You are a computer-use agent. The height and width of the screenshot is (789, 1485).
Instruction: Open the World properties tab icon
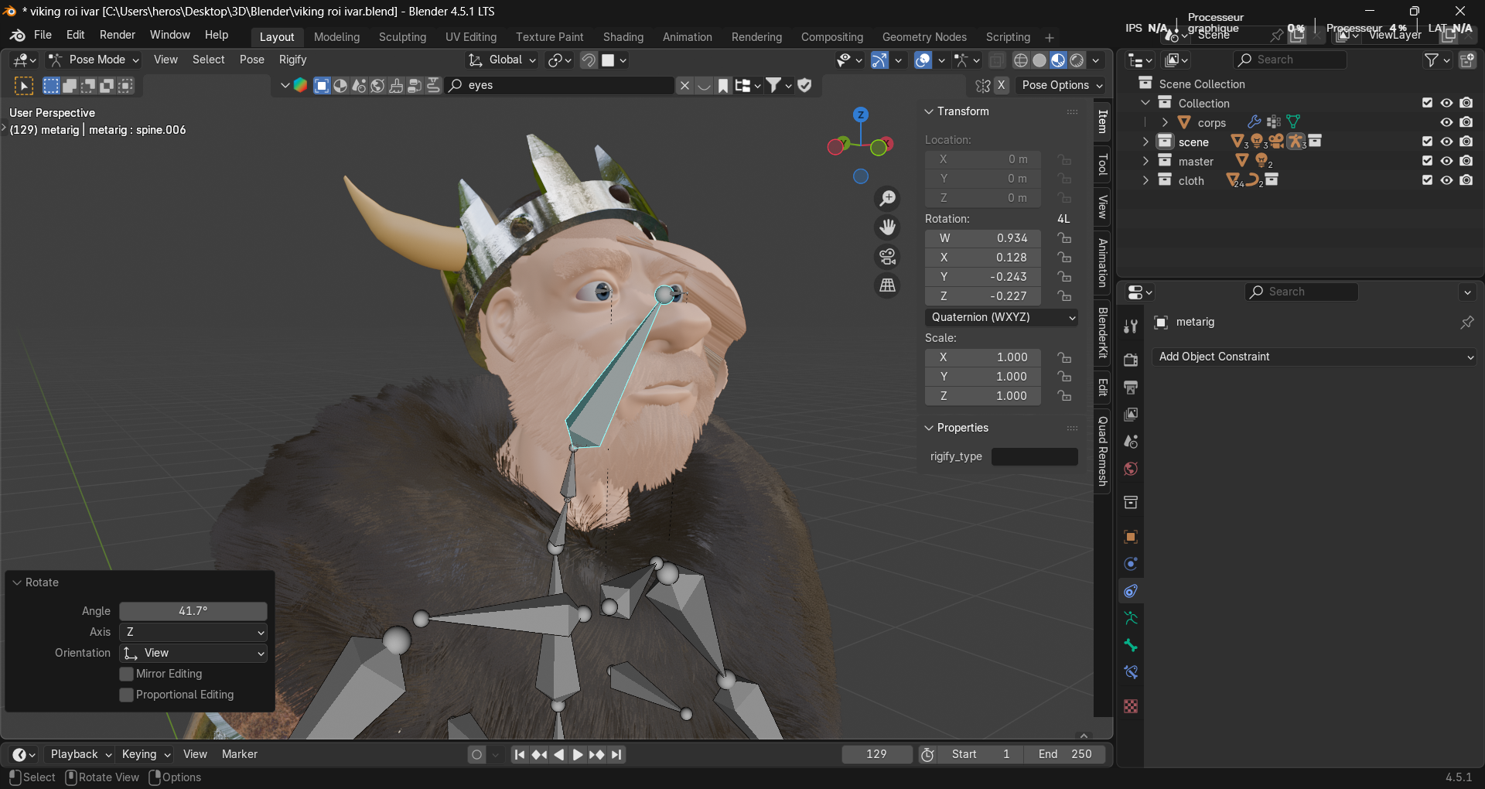(x=1131, y=469)
